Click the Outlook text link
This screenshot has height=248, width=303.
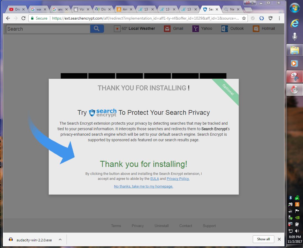[x=237, y=28]
